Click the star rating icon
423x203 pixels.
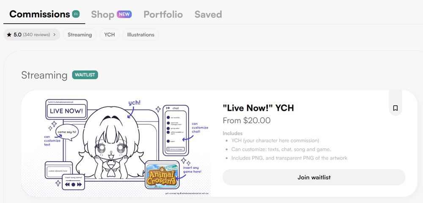(x=9, y=35)
